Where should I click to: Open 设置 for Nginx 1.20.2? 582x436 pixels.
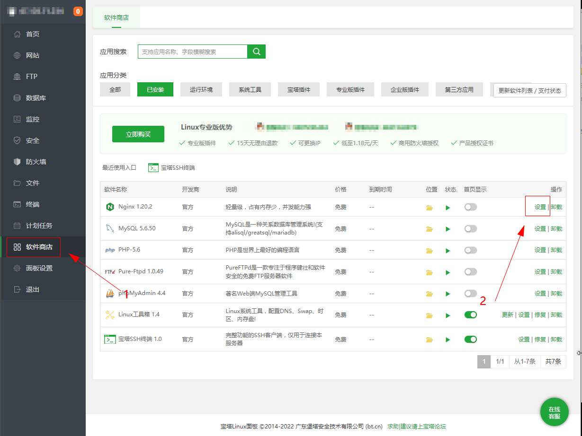[x=540, y=207]
